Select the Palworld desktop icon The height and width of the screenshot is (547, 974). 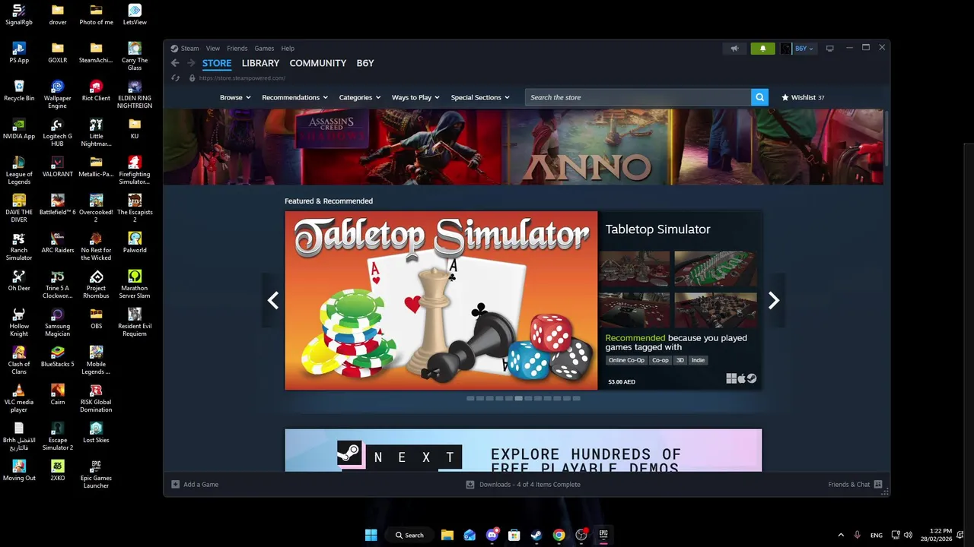point(135,242)
